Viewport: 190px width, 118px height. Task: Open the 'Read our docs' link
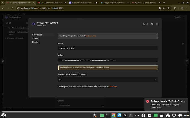90,36
